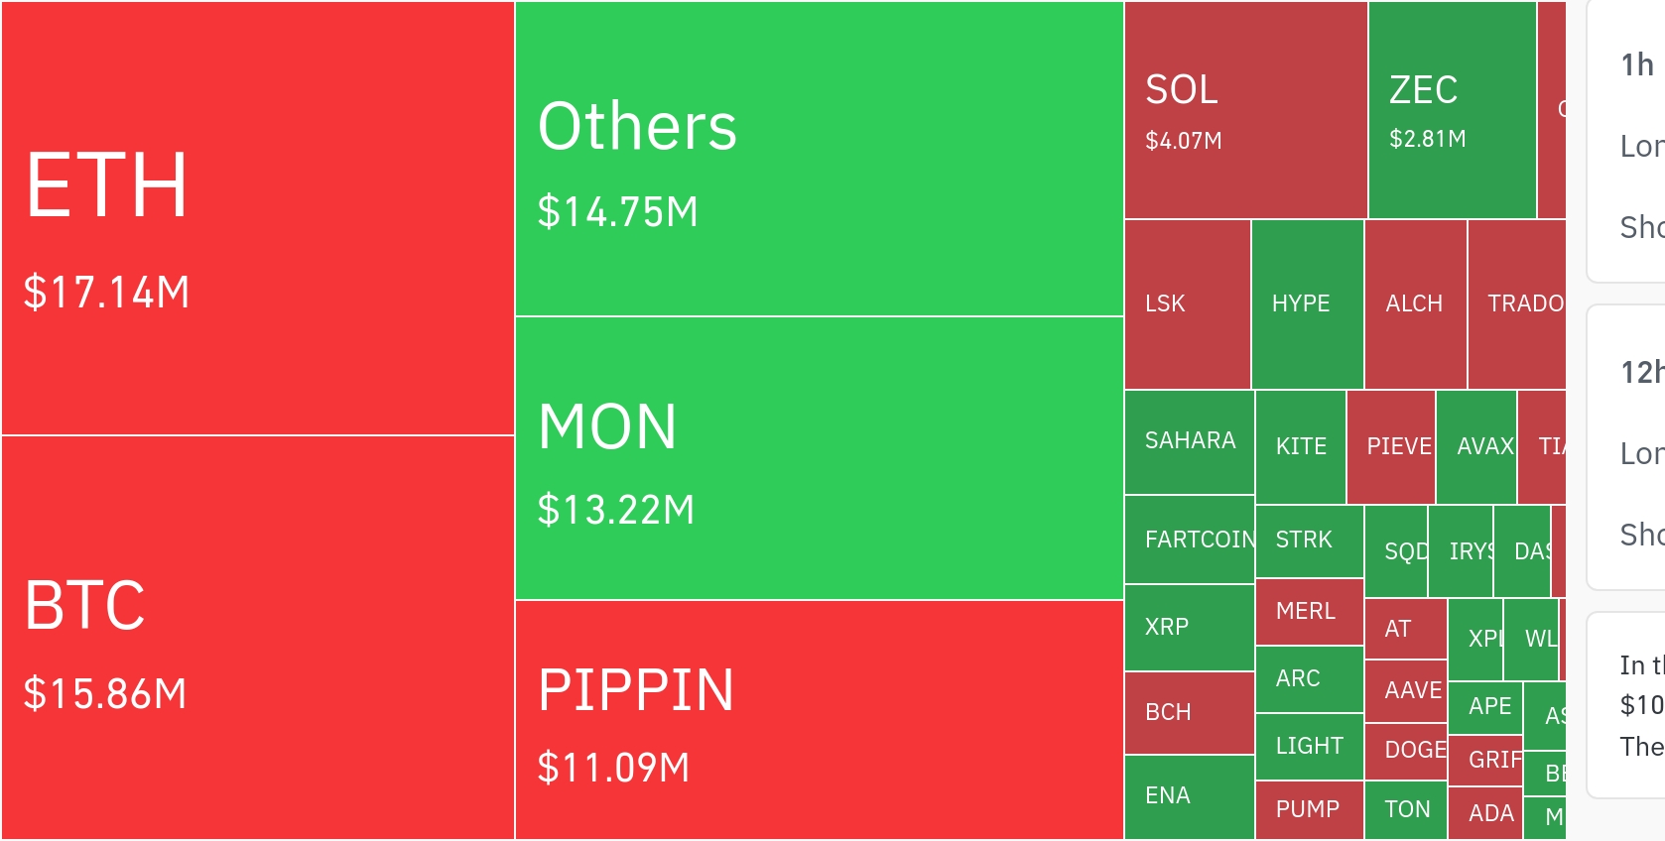This screenshot has height=841, width=1665.
Task: Select the MERL tile
Action: tap(1309, 611)
